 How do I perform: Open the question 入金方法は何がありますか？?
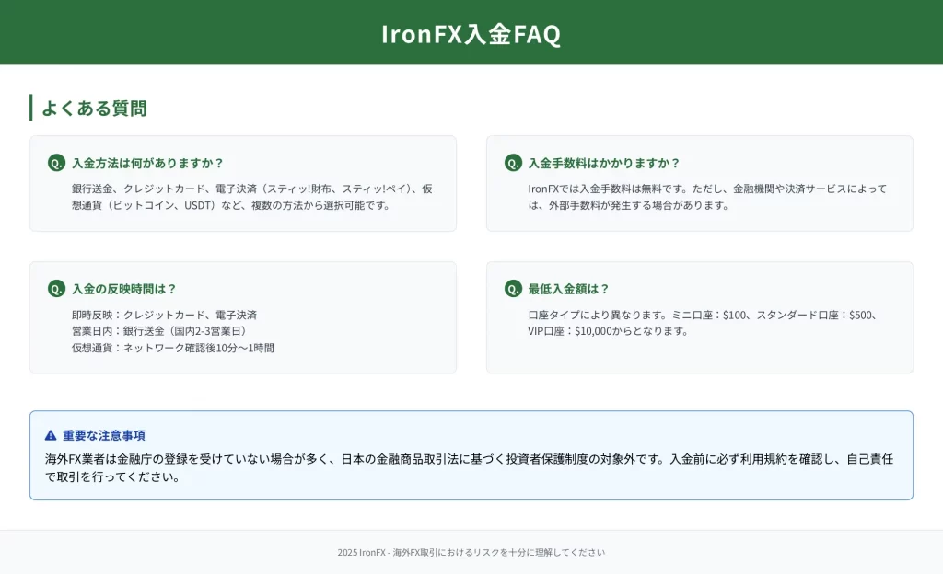[x=147, y=164]
